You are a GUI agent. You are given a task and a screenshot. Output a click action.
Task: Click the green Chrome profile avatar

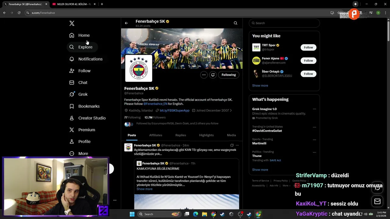point(378,13)
